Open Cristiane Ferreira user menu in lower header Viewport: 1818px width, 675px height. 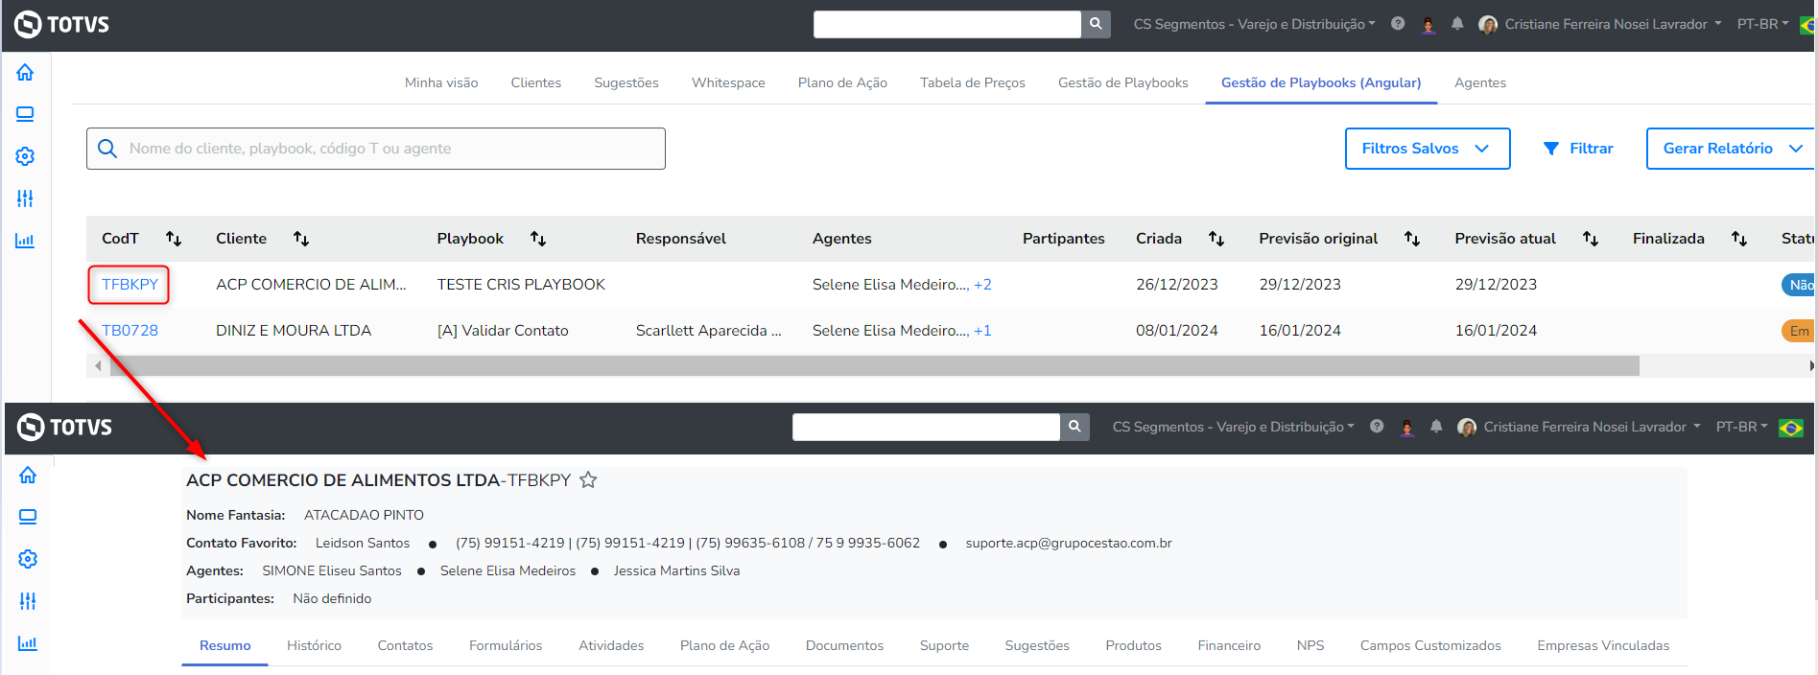[x=1592, y=427]
